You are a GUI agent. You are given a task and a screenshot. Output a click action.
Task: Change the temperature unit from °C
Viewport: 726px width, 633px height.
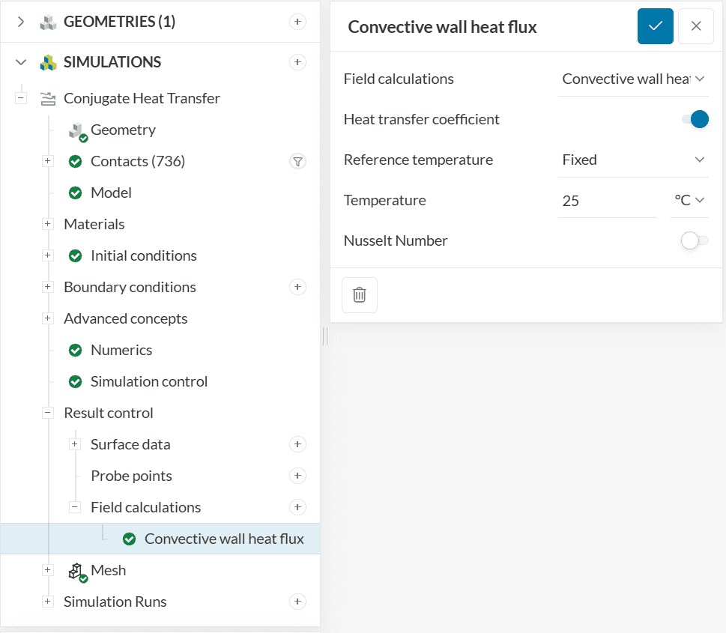[689, 200]
